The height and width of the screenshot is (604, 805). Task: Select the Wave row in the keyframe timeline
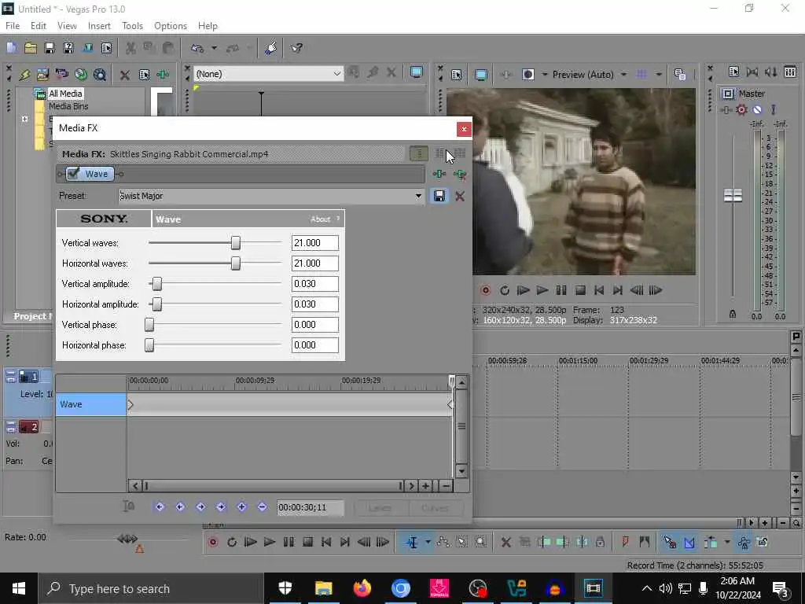pos(91,404)
